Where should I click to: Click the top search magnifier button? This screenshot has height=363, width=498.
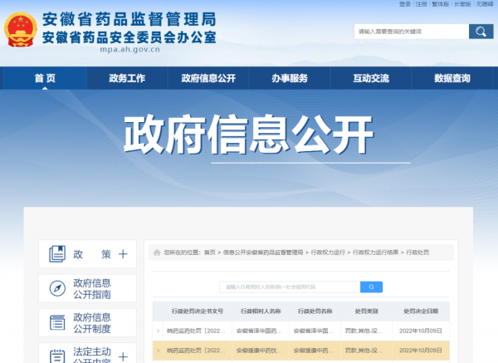point(481,32)
